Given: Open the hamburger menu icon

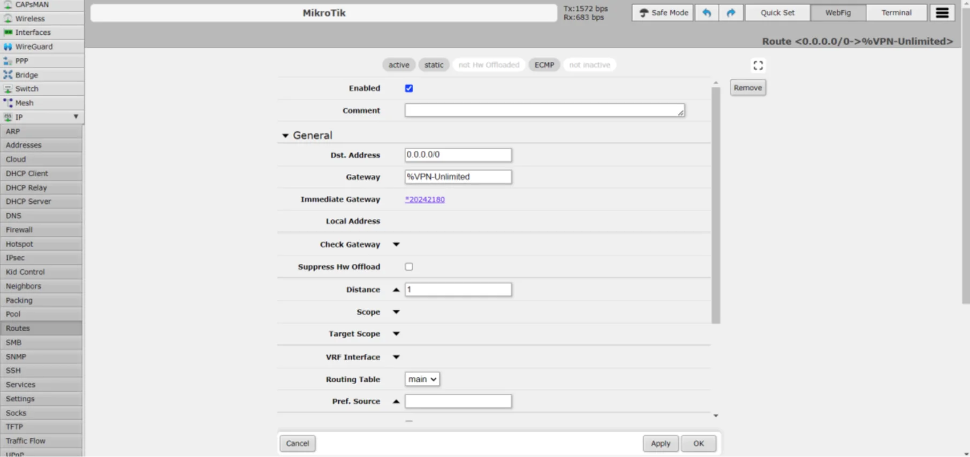Looking at the screenshot, I should click(942, 13).
